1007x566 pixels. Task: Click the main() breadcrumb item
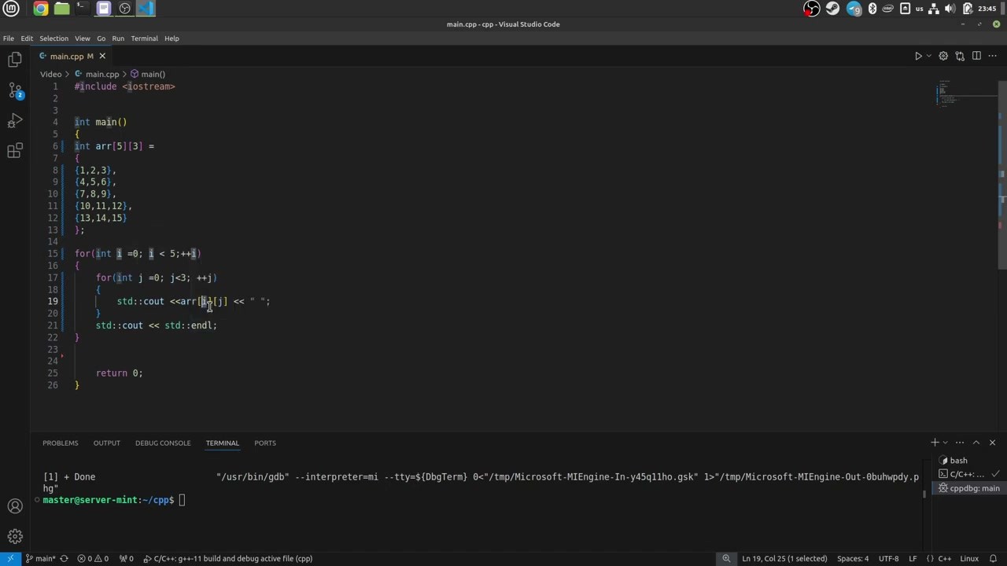152,74
